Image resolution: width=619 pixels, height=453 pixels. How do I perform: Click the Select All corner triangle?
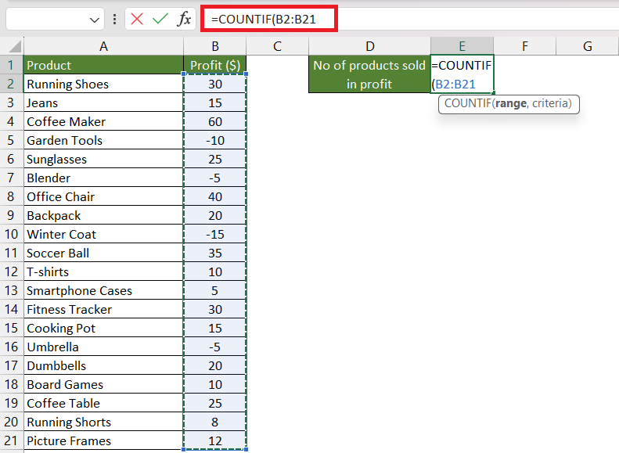[x=15, y=47]
